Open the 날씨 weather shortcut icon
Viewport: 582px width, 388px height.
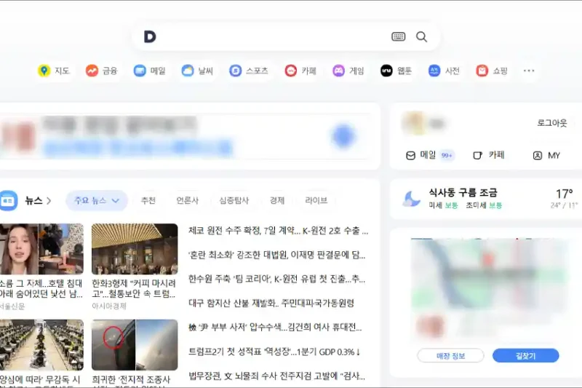click(188, 71)
